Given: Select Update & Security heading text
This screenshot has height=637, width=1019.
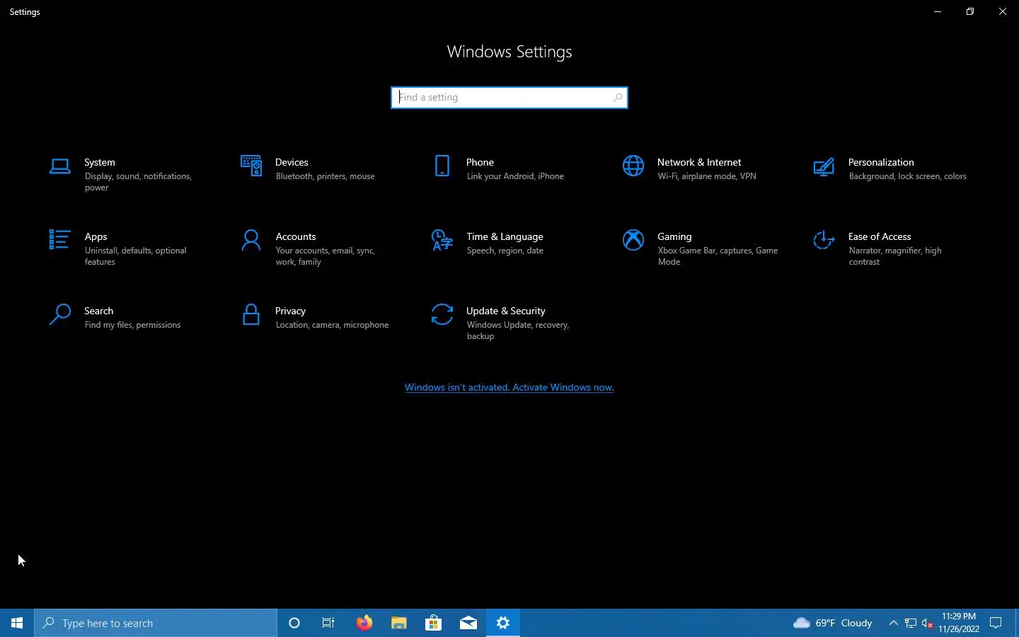Looking at the screenshot, I should pos(505,311).
